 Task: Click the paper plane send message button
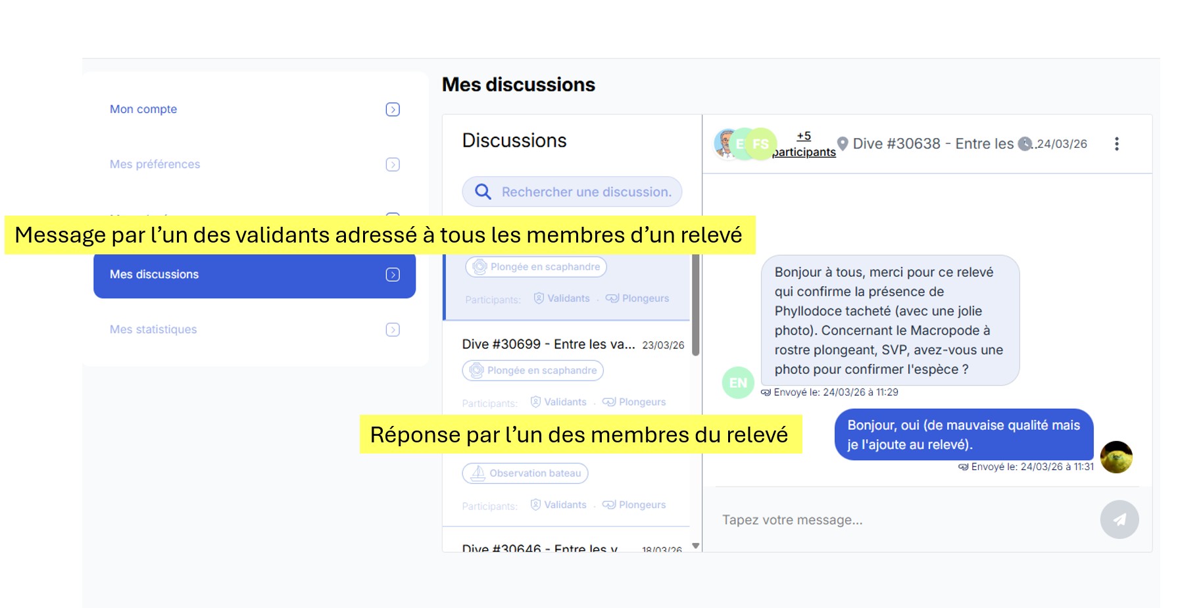[1119, 520]
